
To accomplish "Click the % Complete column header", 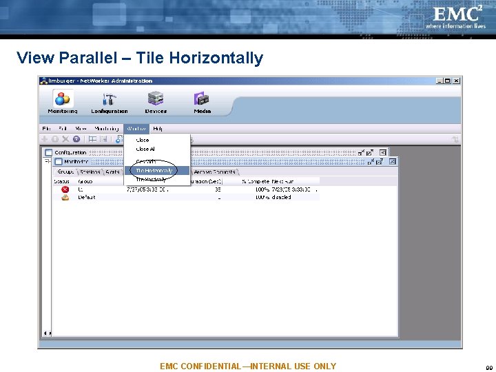I will pos(256,181).
